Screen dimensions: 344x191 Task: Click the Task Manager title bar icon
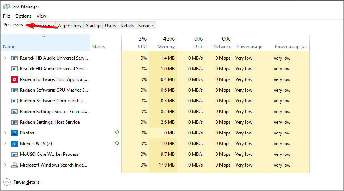point(6,6)
